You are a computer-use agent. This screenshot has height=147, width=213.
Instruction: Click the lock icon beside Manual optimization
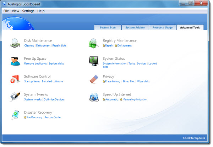[x=121, y=99]
